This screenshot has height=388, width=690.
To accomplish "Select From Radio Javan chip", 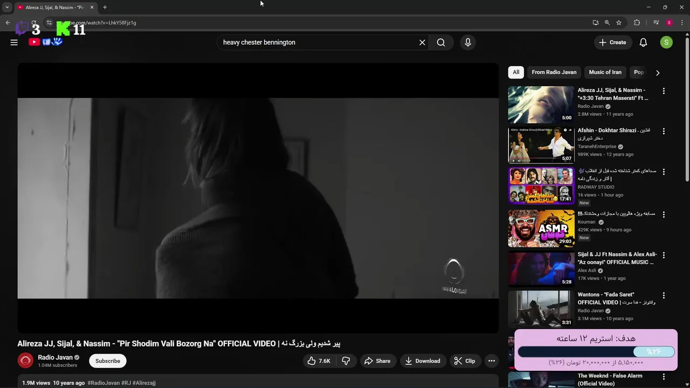I will point(554,72).
